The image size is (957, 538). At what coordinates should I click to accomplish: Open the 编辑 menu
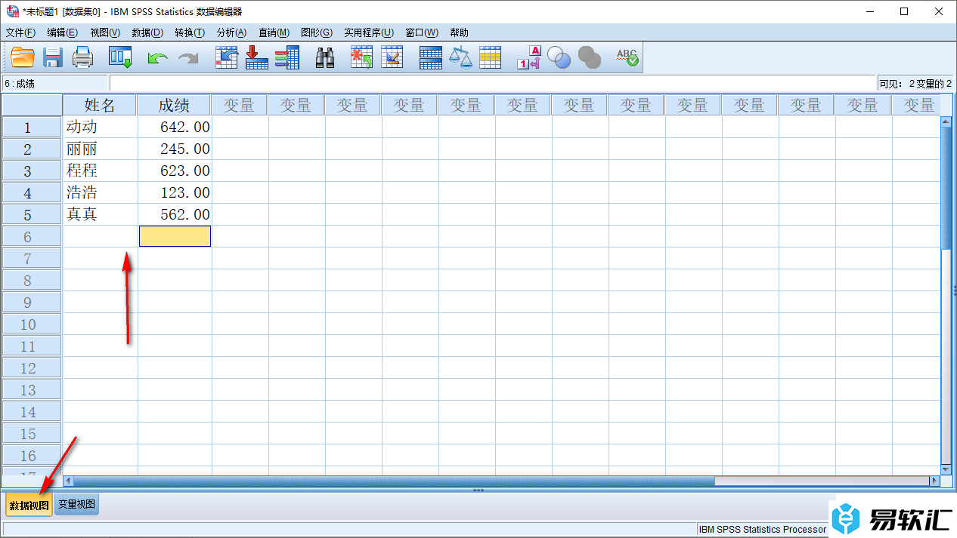(62, 32)
